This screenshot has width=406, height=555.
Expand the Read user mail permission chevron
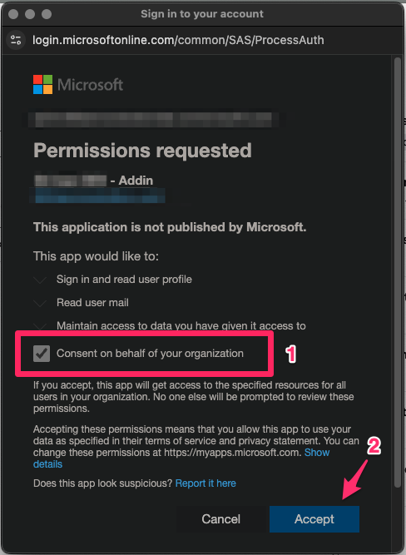(x=40, y=303)
